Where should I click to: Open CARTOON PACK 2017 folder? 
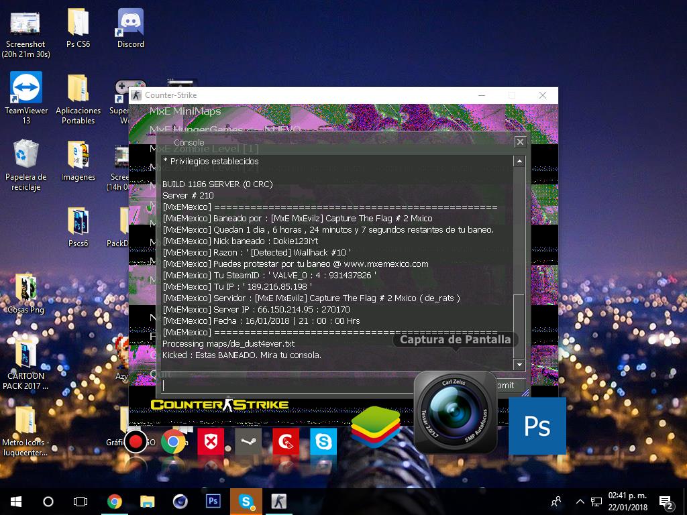point(25,365)
